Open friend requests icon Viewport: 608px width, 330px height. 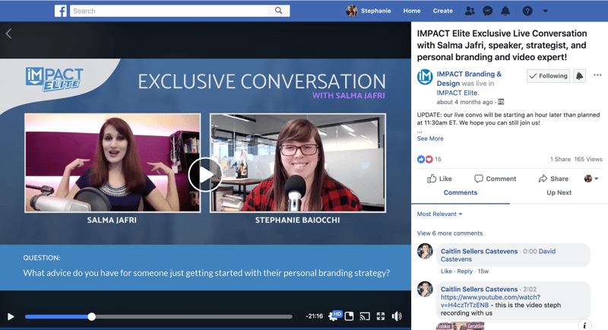click(470, 11)
